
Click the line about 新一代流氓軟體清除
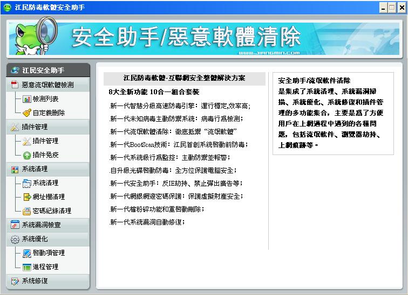tap(173, 132)
